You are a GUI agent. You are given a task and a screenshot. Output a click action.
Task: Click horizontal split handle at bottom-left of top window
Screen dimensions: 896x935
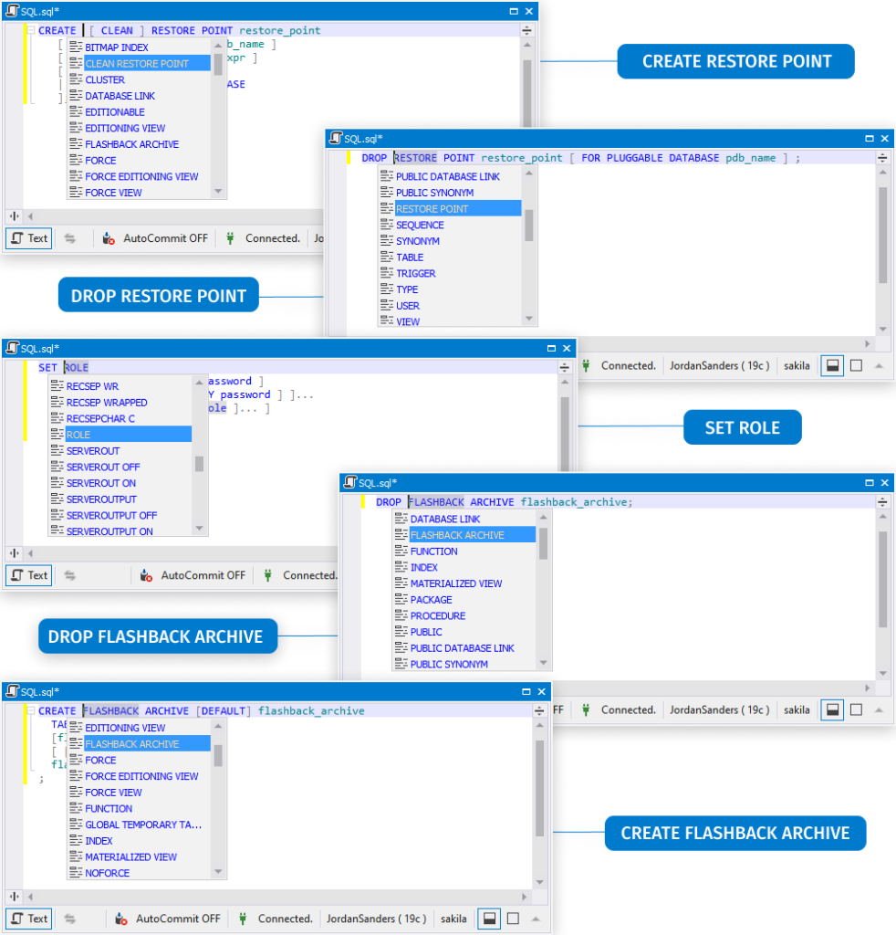click(15, 215)
